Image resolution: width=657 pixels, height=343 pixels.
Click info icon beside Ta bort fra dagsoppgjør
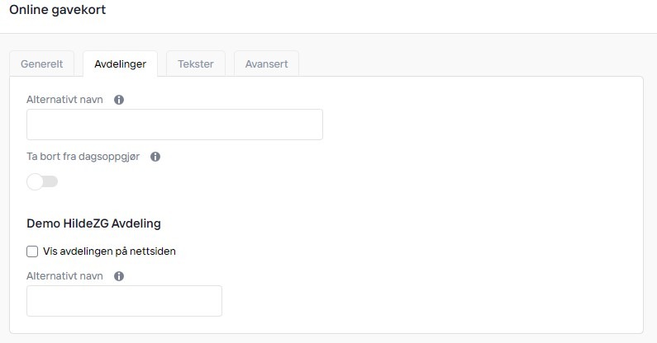tap(155, 157)
